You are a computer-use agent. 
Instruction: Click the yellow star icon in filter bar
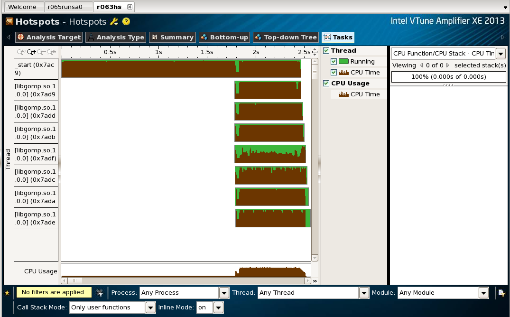click(x=7, y=293)
